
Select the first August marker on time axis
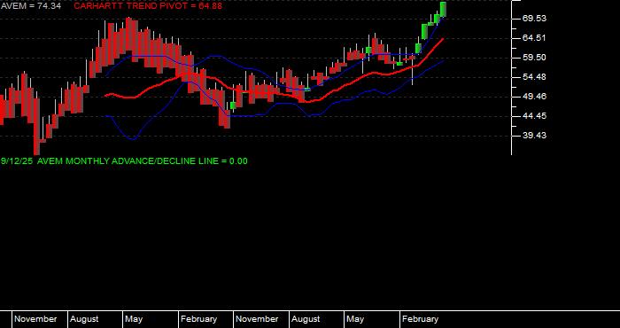(84, 319)
